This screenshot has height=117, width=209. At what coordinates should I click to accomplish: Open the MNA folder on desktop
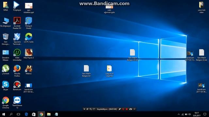click(x=6, y=6)
